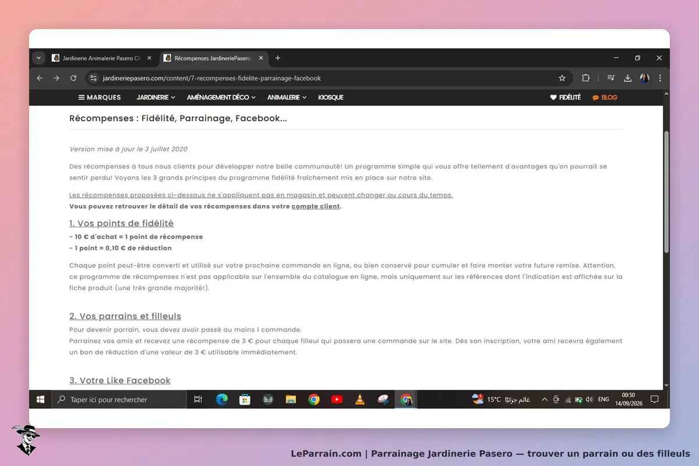The width and height of the screenshot is (699, 466).
Task: Open the MARQUES hamburger menu
Action: point(100,97)
